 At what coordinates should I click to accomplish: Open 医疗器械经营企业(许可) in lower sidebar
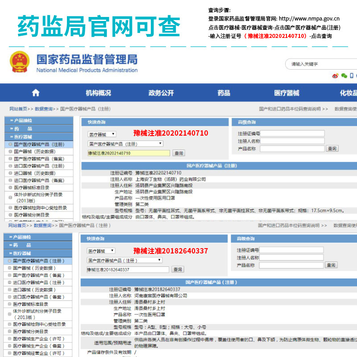click(39, 353)
